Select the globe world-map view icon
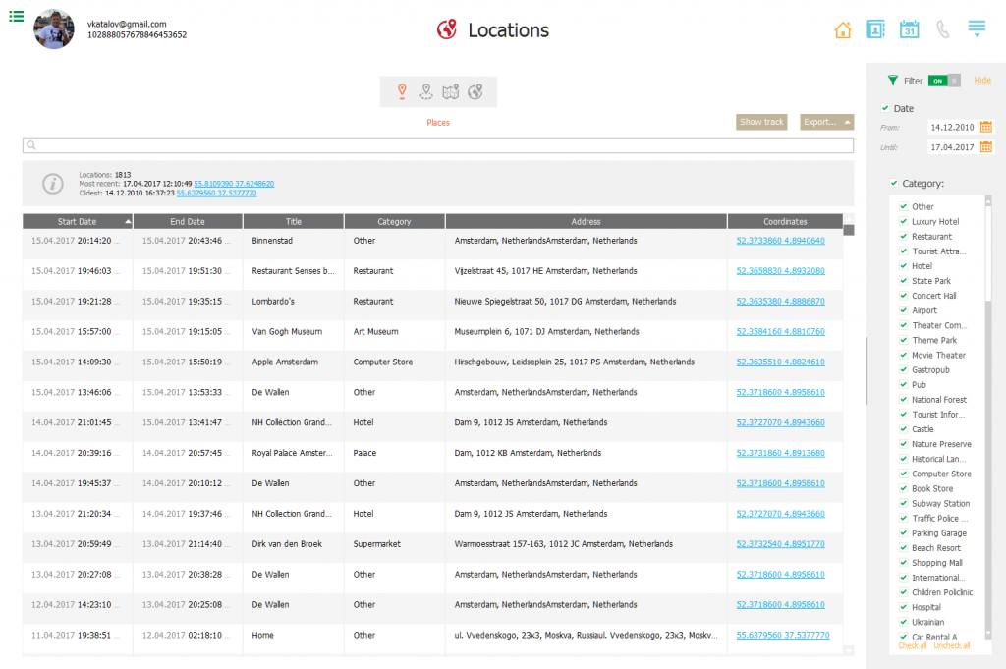Screen dimensions: 1006x669 click(x=475, y=90)
